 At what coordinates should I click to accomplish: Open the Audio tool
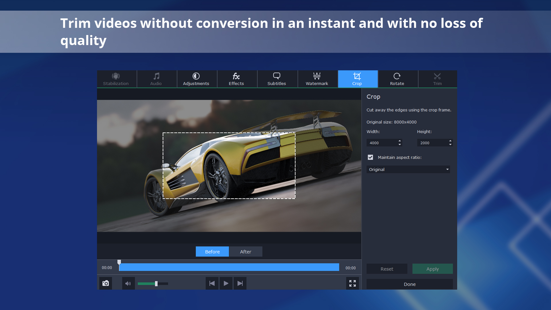(156, 79)
